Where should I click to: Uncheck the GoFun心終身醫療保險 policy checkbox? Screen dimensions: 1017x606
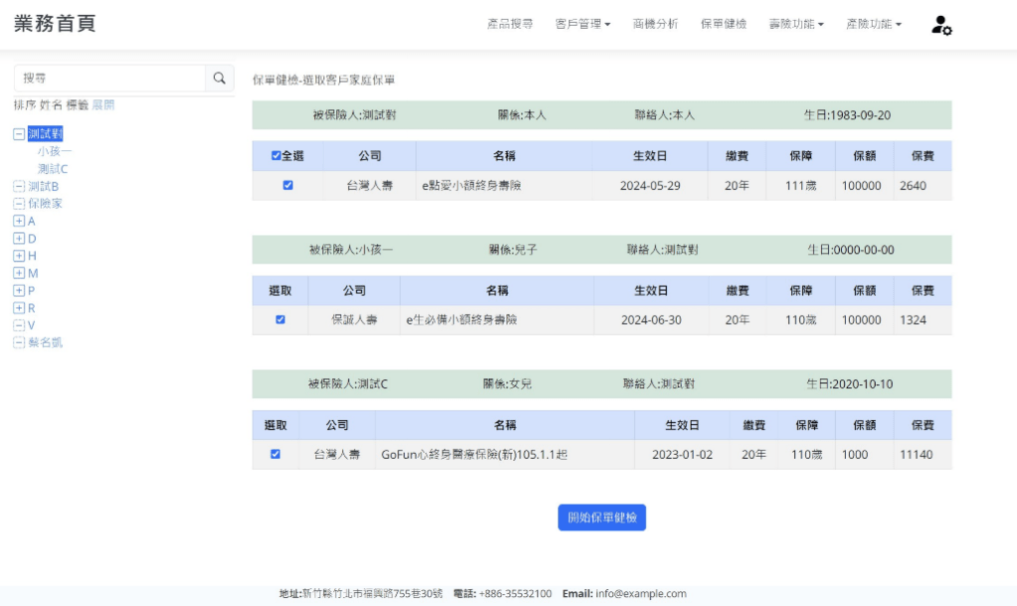(x=275, y=454)
